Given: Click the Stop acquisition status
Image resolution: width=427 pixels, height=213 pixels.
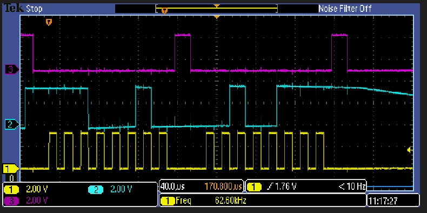Looking at the screenshot, I should click(x=34, y=9).
